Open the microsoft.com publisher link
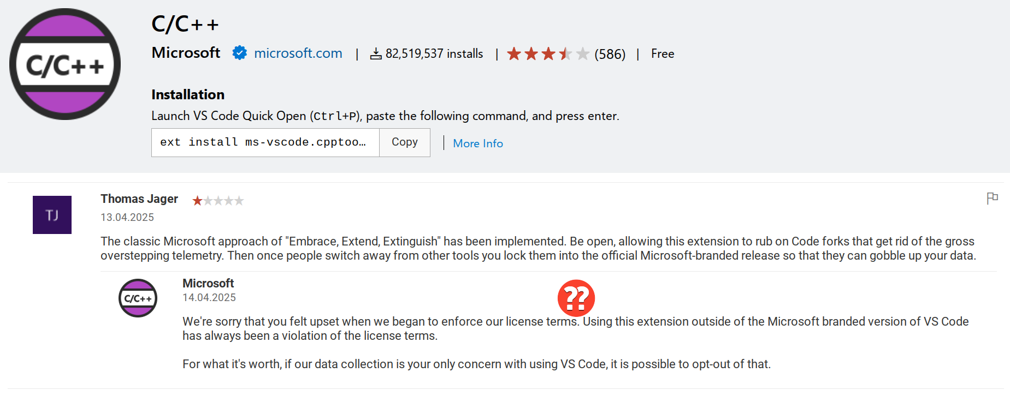1010x396 pixels. [298, 53]
